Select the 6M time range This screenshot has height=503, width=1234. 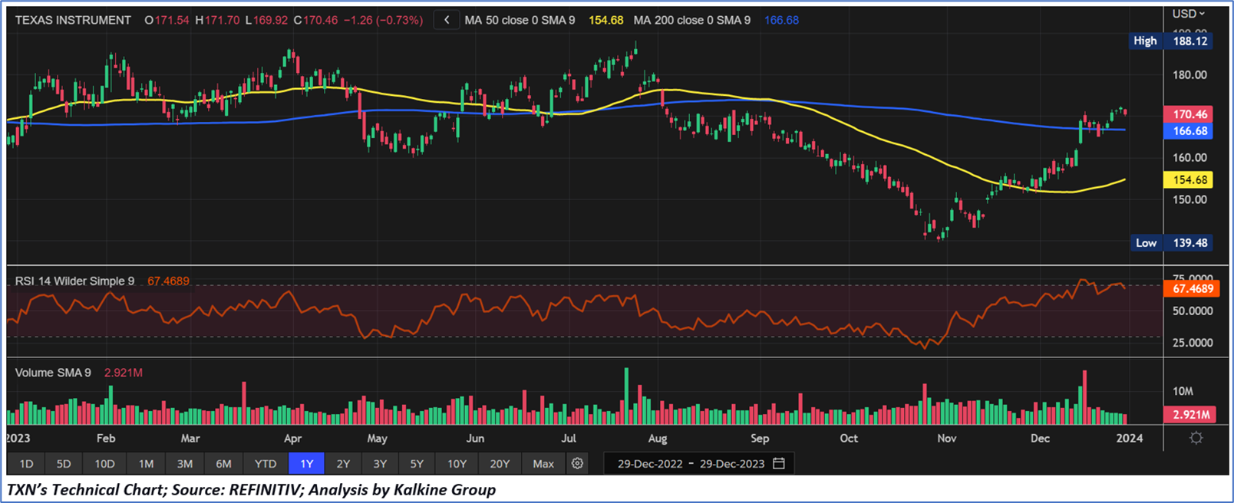click(x=223, y=463)
